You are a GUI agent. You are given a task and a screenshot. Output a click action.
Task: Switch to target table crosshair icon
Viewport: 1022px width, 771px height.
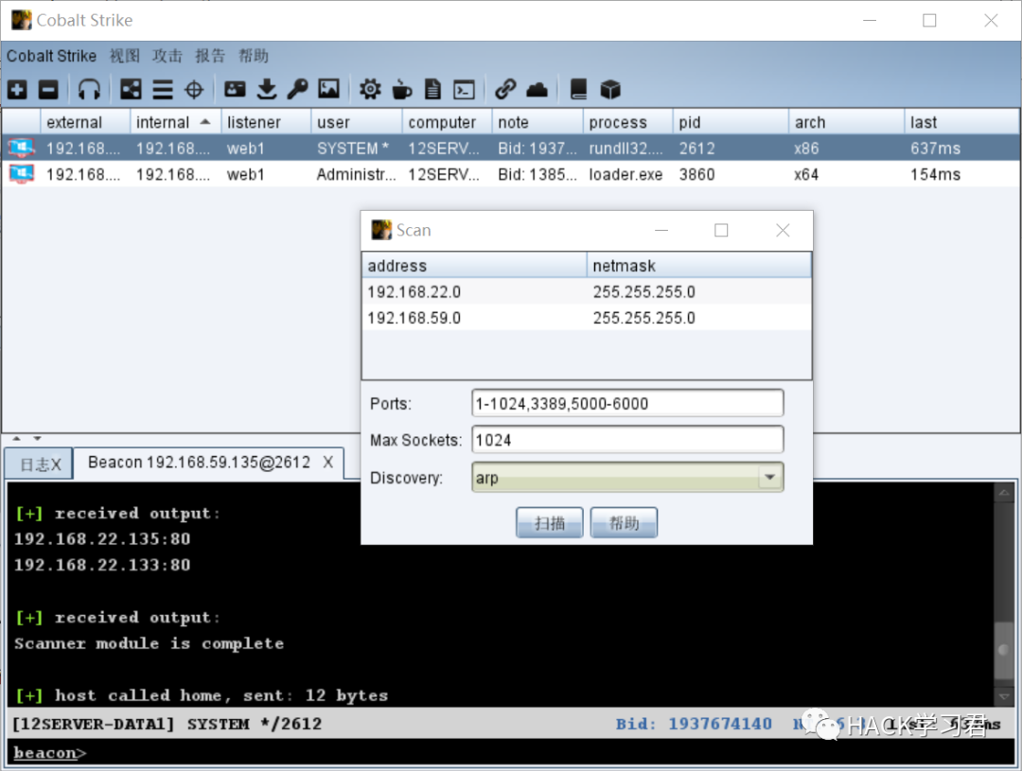194,89
